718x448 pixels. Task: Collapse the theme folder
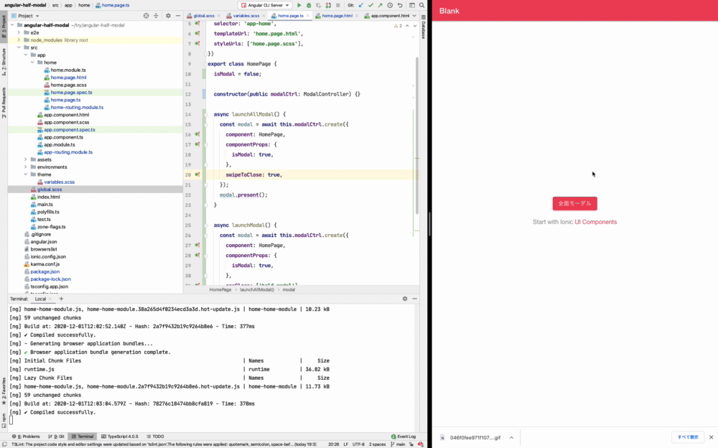(26, 174)
